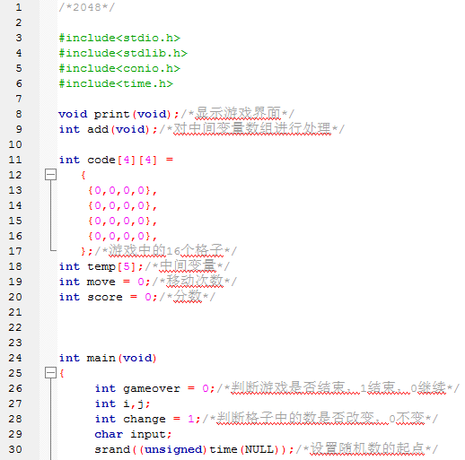
Task: Click the int add(void) declaration
Action: coord(108,129)
